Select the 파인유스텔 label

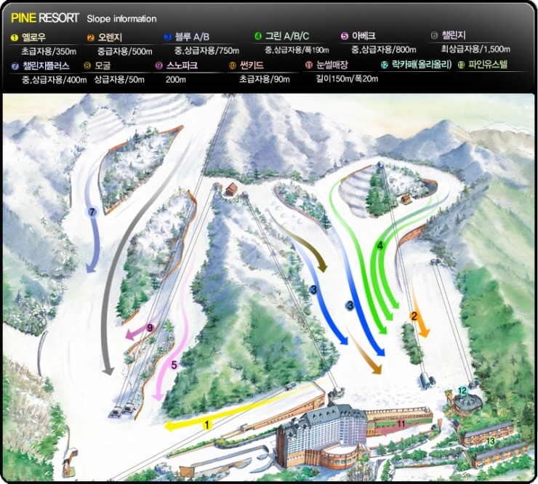(488, 64)
